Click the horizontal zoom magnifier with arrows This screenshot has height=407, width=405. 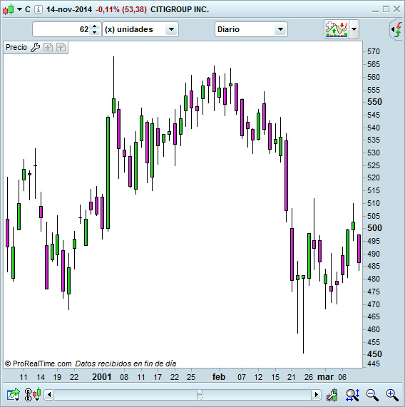(353, 395)
